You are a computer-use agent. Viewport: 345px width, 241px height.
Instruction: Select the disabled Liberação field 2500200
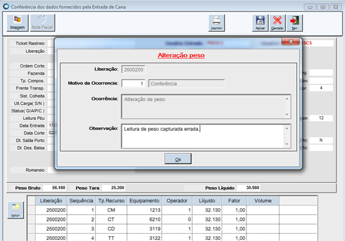[x=133, y=69]
